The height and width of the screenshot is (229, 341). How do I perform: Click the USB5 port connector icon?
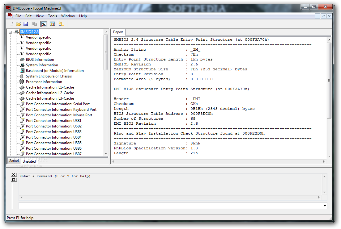pos(22,143)
